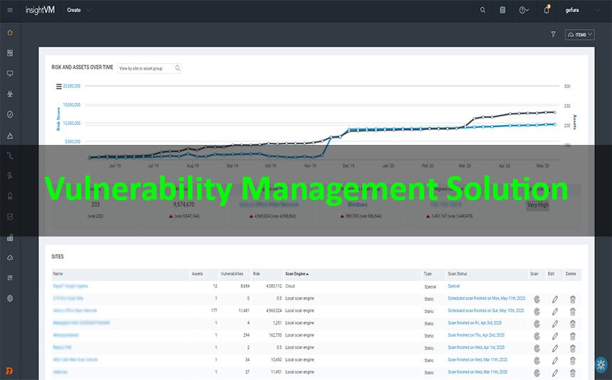Click the 'RISK AND ASSETS OVER TIME' title

coord(83,67)
